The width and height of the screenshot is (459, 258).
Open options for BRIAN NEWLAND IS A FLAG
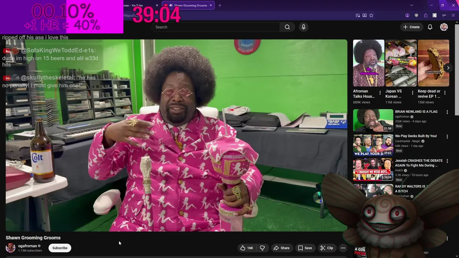447,112
